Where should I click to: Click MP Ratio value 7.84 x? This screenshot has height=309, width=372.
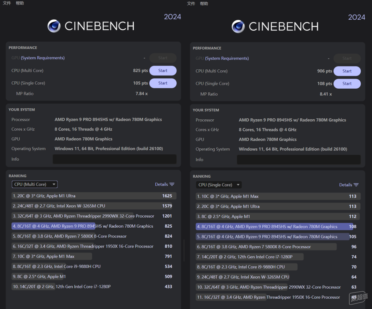[142, 93]
